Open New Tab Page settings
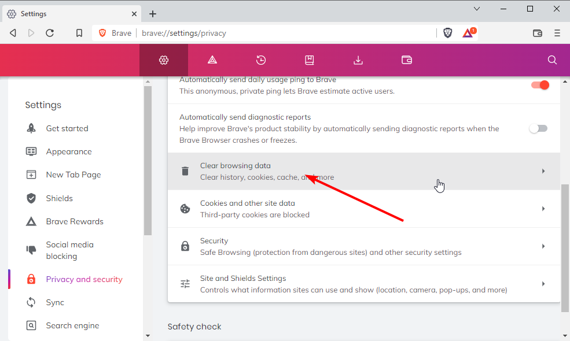Viewport: 570px width, 341px height. (x=73, y=175)
